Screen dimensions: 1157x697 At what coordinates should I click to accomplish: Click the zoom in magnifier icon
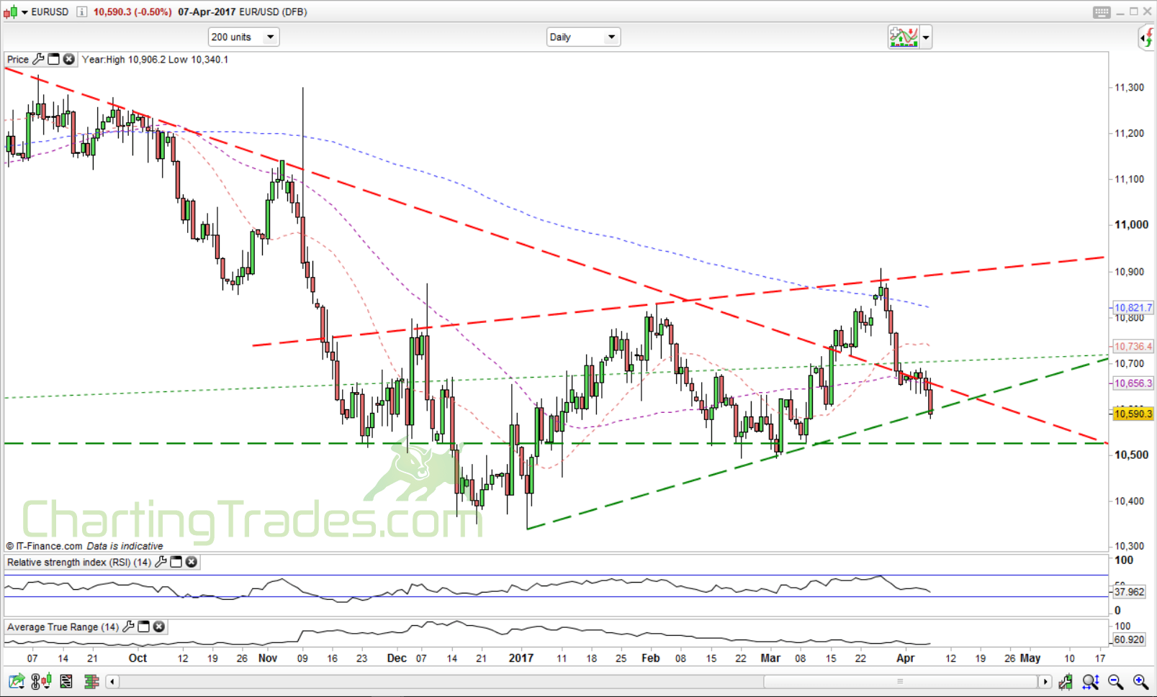point(1139,681)
